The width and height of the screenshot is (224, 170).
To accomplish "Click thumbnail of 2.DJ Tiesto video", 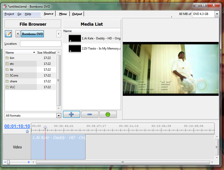I will [75, 49].
